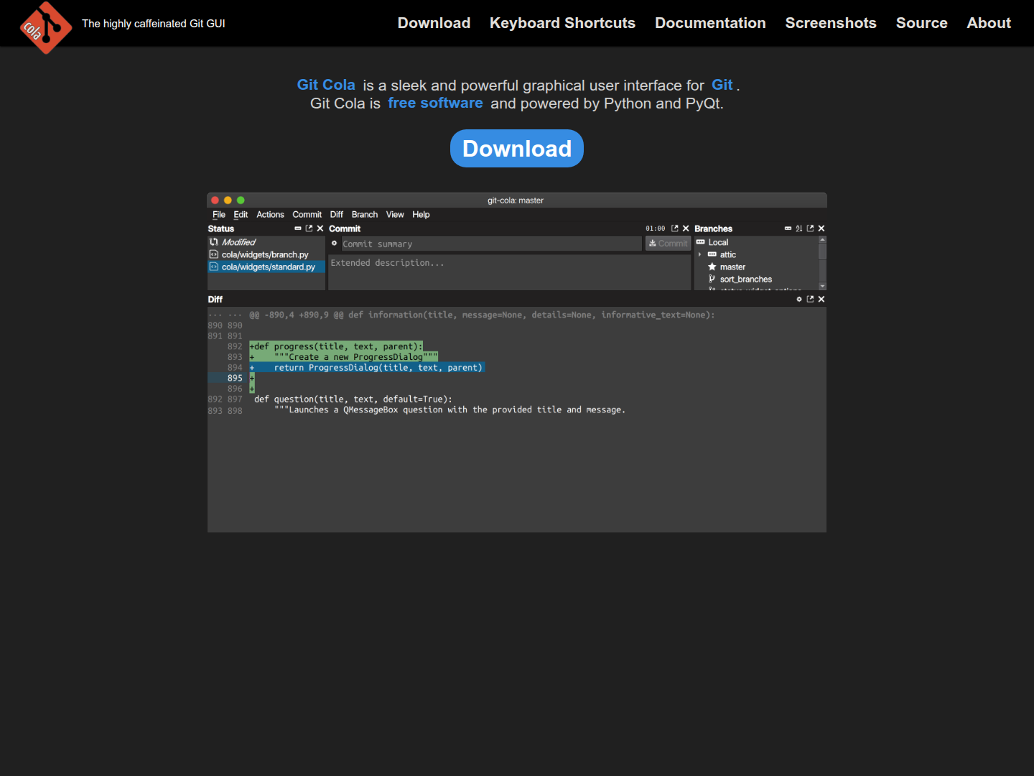Detach the Branches panel with its float icon
Viewport: 1034px width, 776px height.
tap(810, 228)
